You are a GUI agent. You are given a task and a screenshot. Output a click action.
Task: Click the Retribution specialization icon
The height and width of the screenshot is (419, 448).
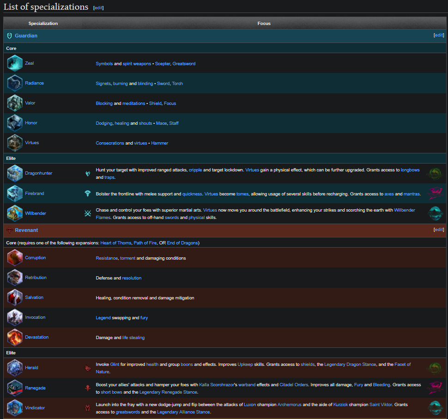click(15, 278)
